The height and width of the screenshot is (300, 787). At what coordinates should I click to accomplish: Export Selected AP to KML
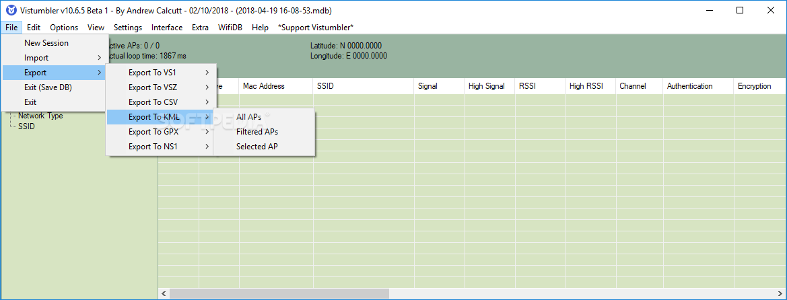(264, 147)
